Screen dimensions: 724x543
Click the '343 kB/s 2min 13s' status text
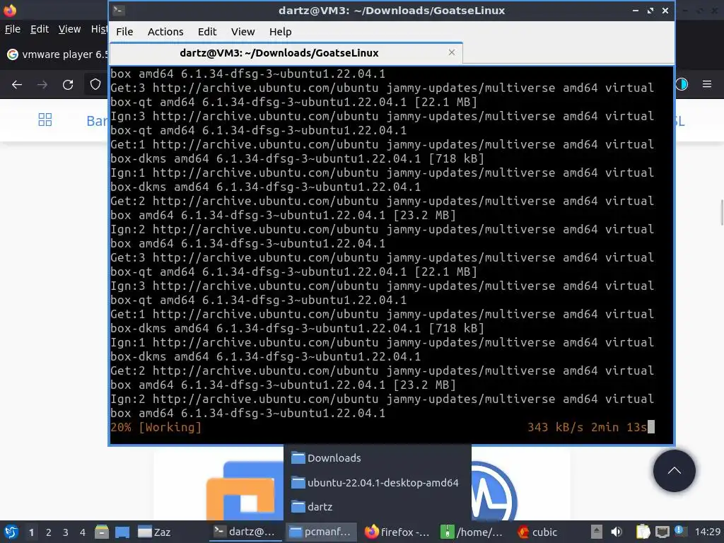click(587, 428)
